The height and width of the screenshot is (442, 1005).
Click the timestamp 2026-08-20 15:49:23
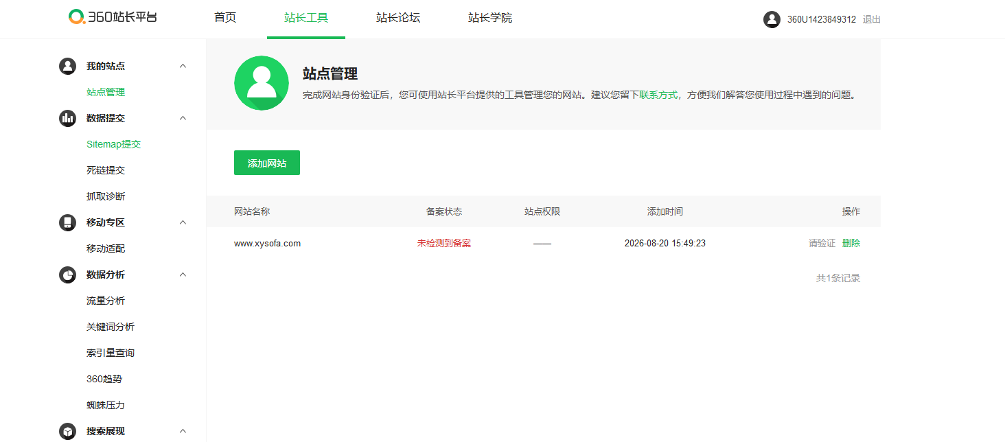click(665, 243)
